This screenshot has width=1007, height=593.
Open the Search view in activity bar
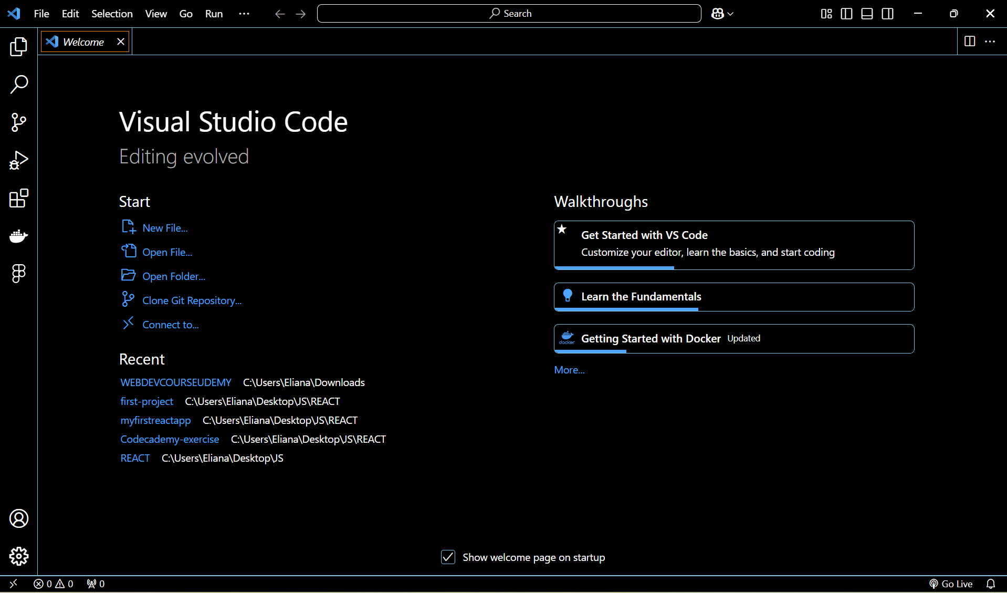pos(18,85)
